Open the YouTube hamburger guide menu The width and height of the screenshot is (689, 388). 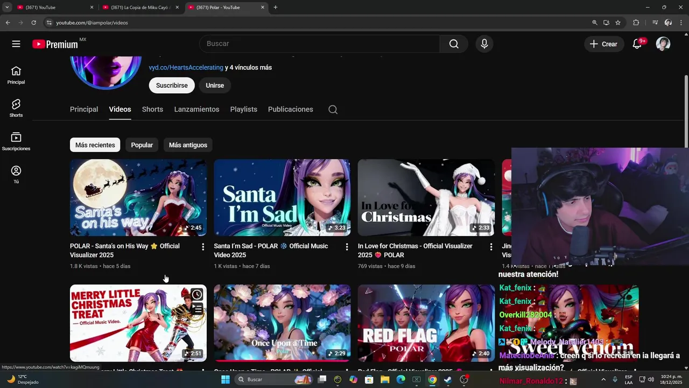click(16, 44)
